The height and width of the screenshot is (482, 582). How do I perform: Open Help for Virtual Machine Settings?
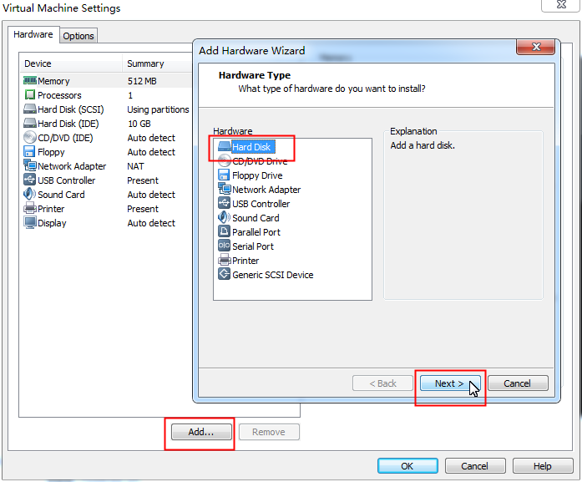tap(542, 466)
